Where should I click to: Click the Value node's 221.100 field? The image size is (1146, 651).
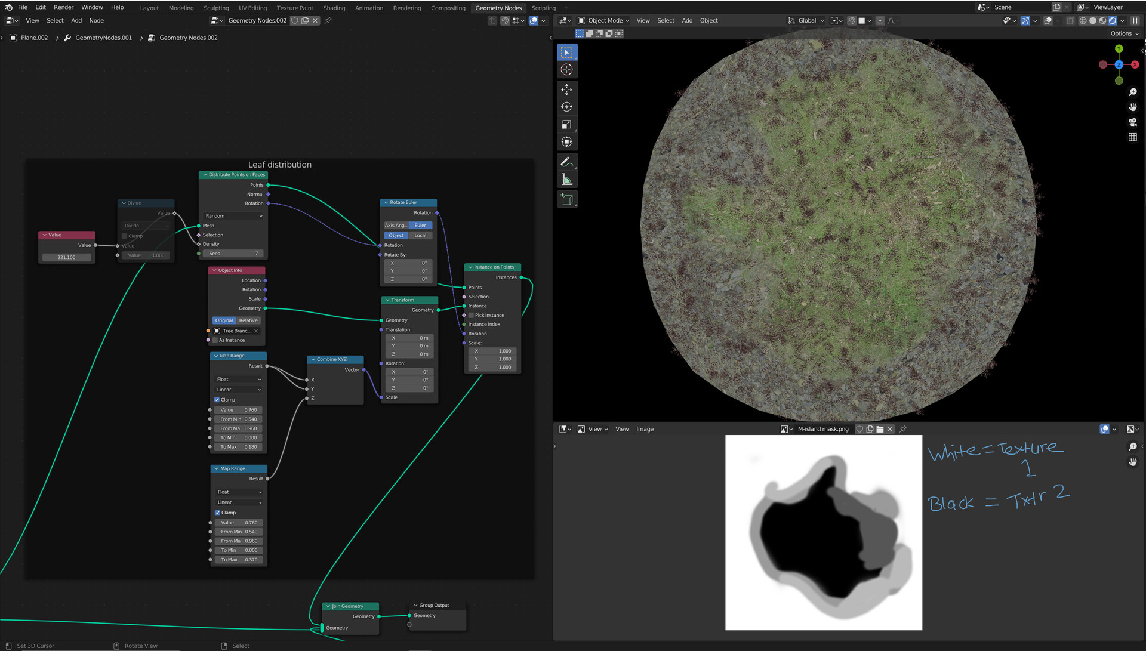click(x=66, y=258)
